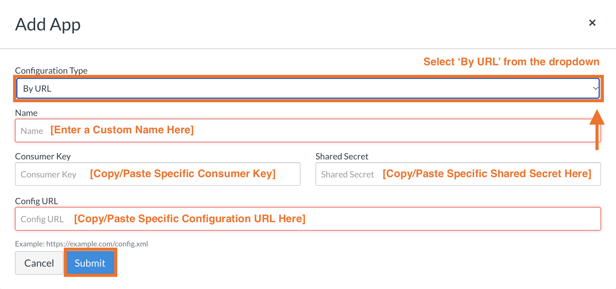Click the Add App dialog title

(48, 25)
